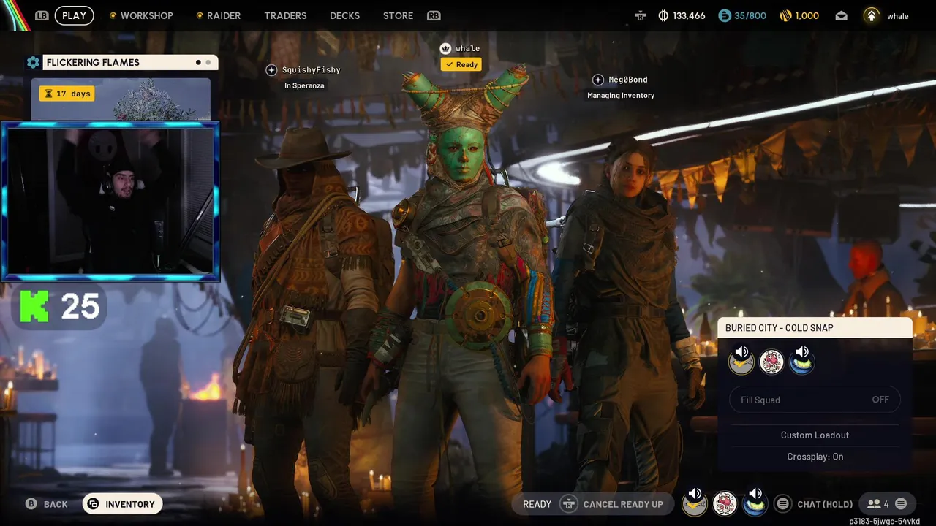936x526 pixels.
Task: Toggle the Fill Squad switch
Action: [x=815, y=400]
